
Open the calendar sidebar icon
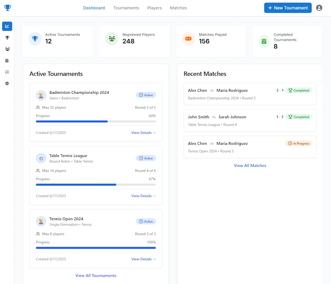click(x=7, y=61)
